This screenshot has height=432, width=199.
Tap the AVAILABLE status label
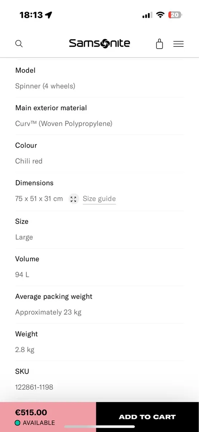(x=39, y=423)
